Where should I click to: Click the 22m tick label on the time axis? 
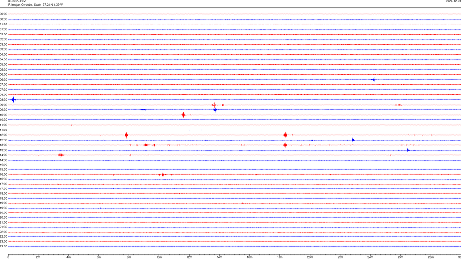click(340, 257)
